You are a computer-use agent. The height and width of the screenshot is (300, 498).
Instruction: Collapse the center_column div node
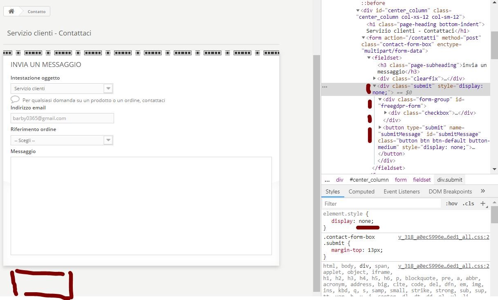[358, 11]
